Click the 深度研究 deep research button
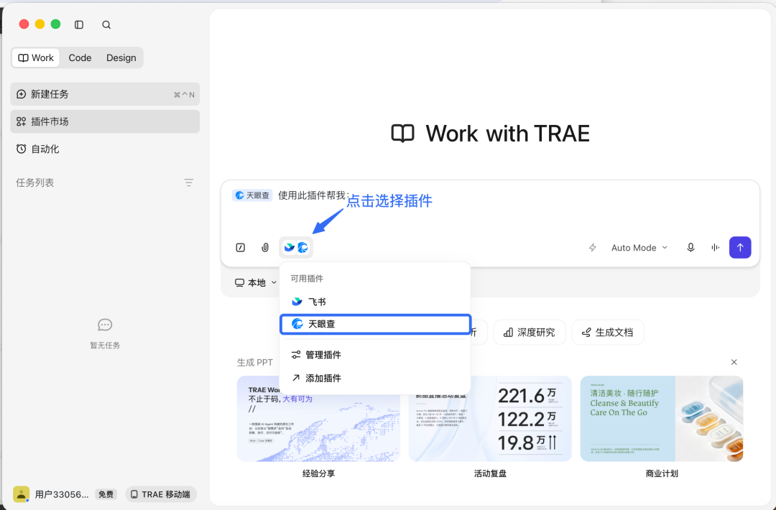The image size is (776, 510). 529,333
